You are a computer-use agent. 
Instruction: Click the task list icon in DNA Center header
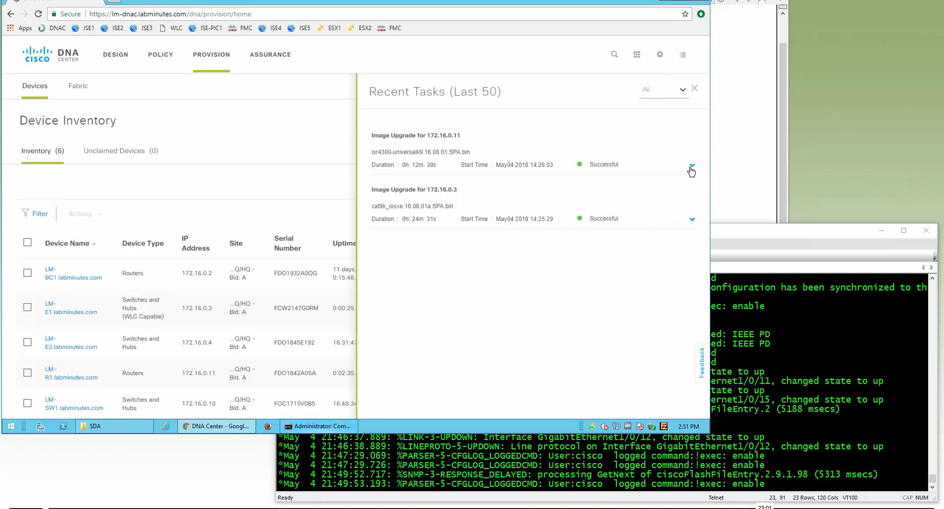(x=682, y=55)
